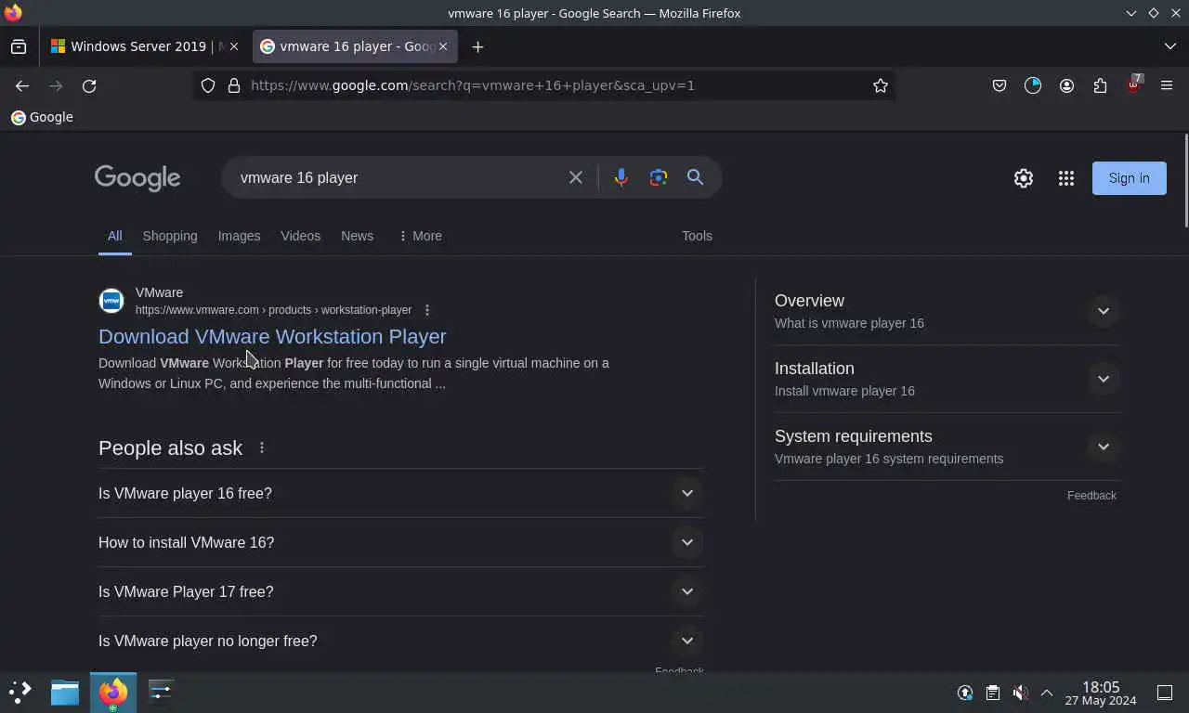Screen dimensions: 1189x713
Task: Select the All results tab
Action: click(x=114, y=236)
